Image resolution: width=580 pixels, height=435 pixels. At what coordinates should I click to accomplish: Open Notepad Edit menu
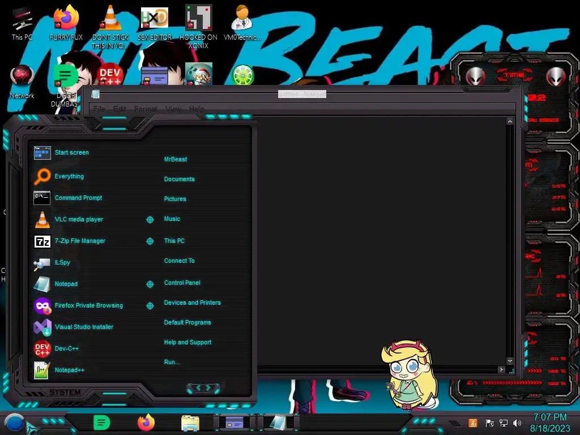pos(120,109)
